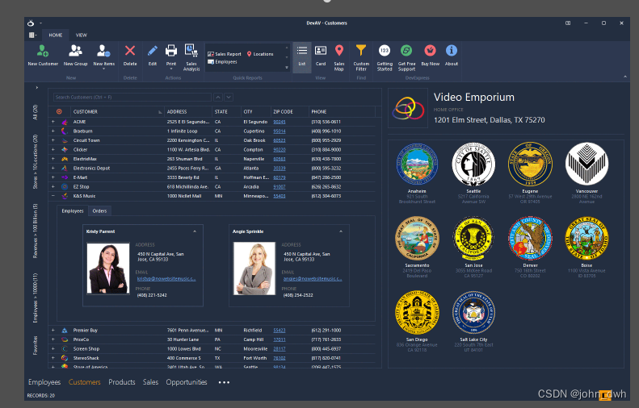639x408 pixels.
Task: Open the Sales Report quick report
Action: [224, 54]
